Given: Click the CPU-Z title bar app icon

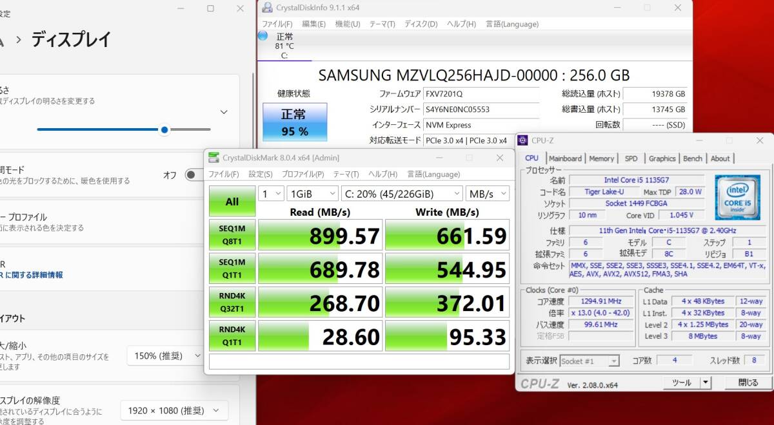Looking at the screenshot, I should tap(522, 140).
